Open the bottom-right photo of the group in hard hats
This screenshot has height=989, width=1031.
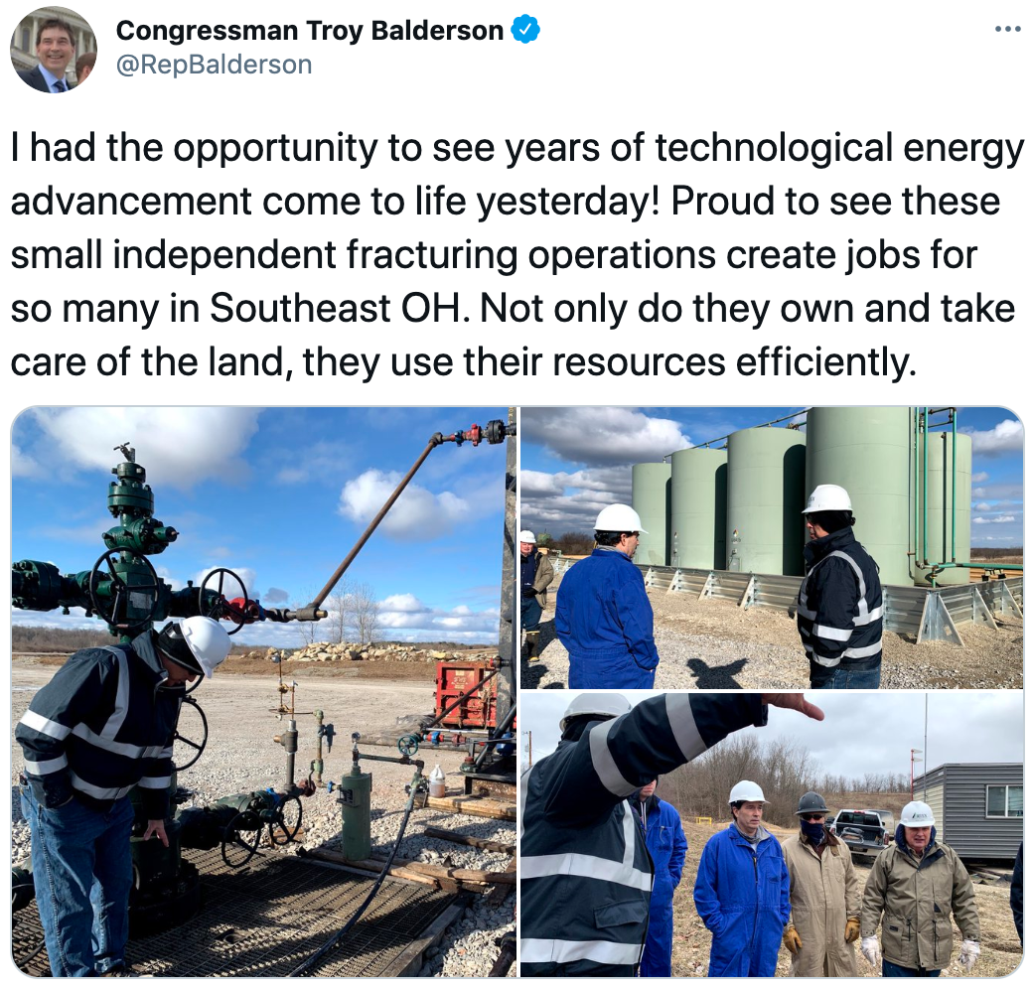[x=772, y=834]
